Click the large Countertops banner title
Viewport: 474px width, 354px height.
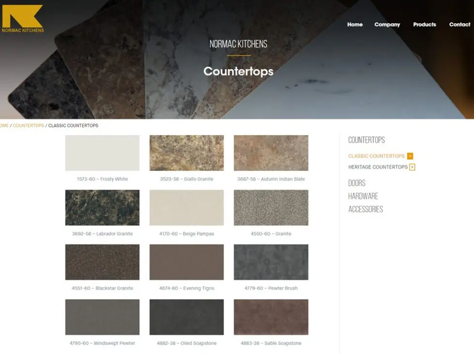click(x=238, y=71)
